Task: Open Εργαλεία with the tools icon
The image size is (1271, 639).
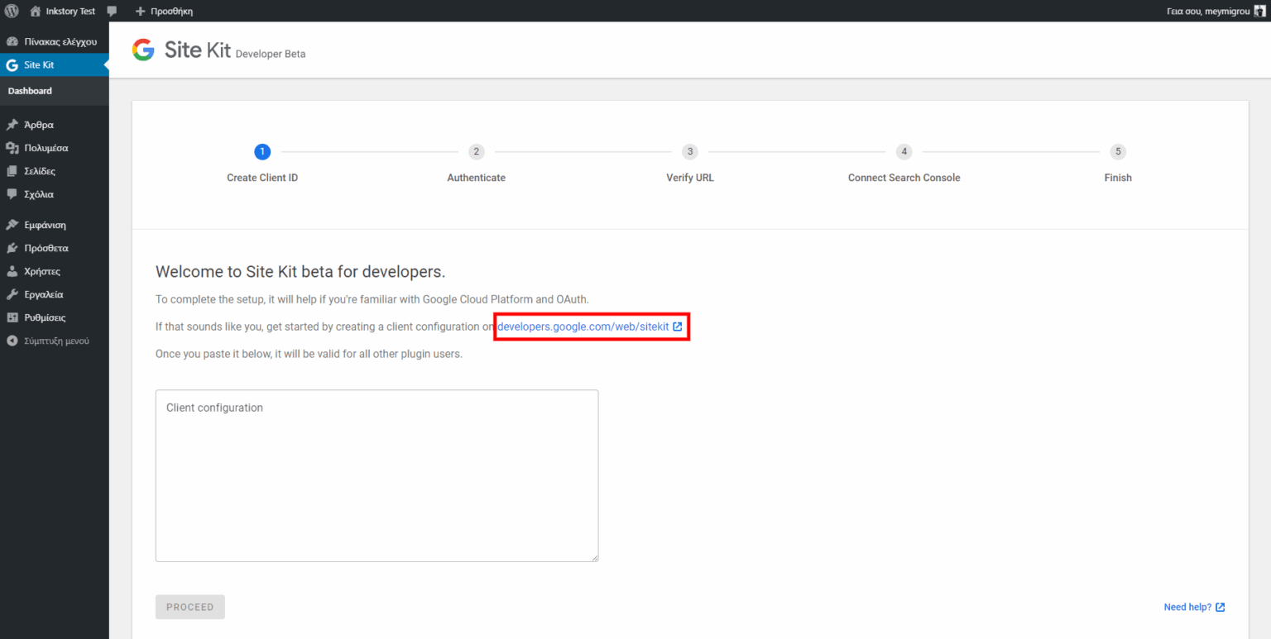Action: pyautogui.click(x=12, y=293)
